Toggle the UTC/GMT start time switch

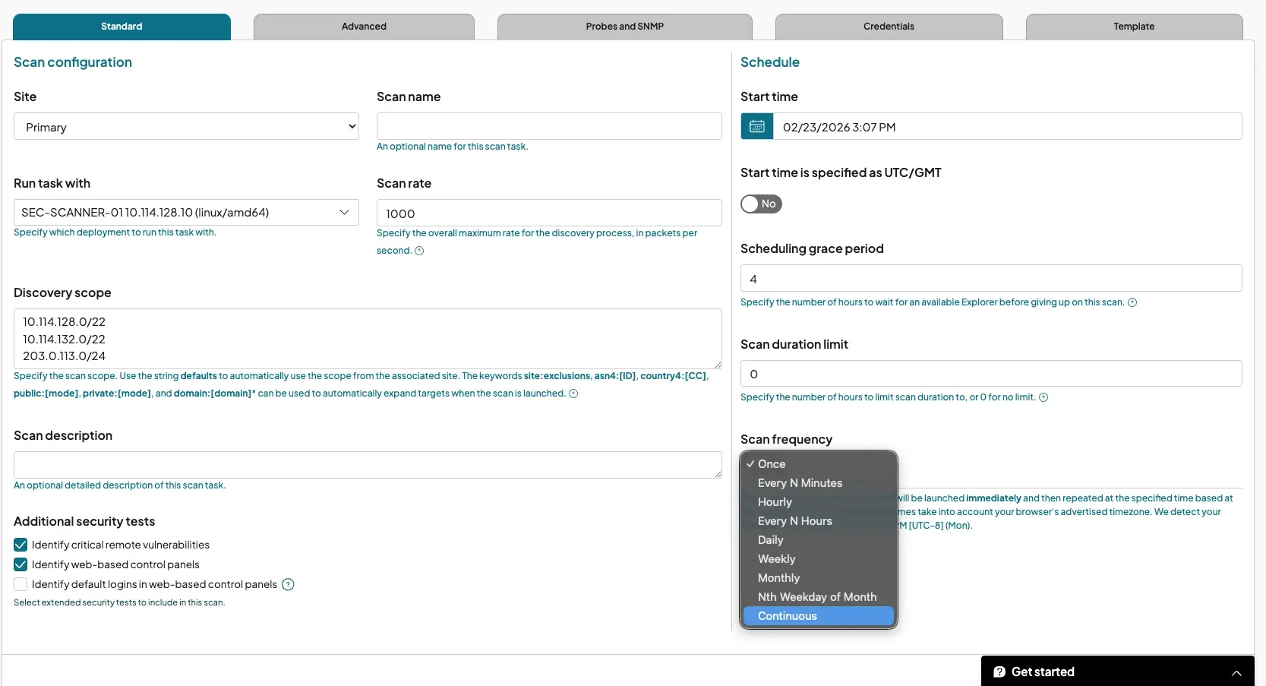point(761,204)
